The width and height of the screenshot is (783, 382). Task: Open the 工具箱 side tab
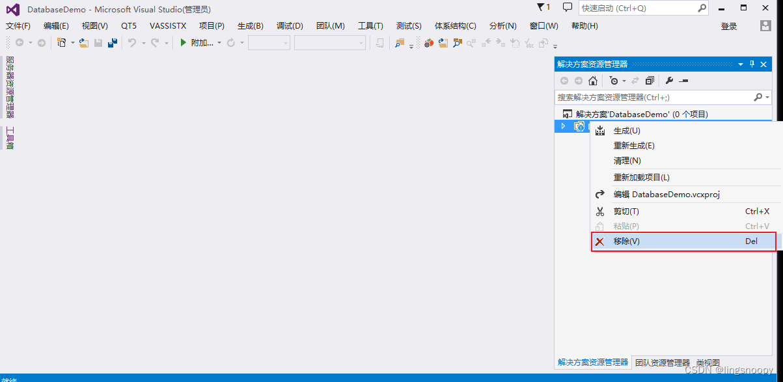(10, 138)
